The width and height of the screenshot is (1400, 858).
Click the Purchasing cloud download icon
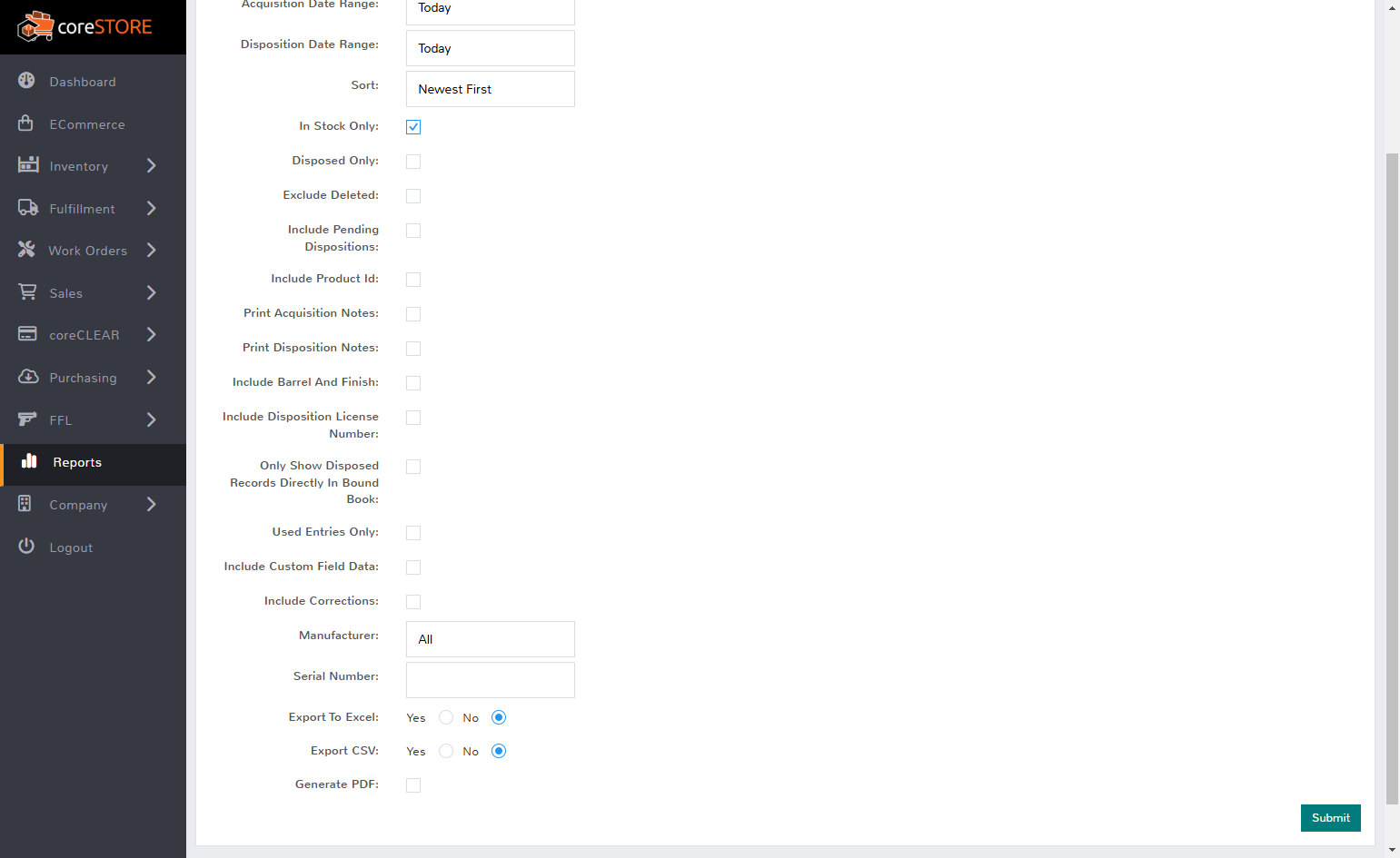coord(28,376)
